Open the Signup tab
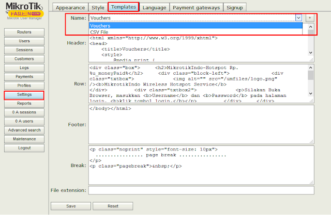This screenshot has height=215, width=331. (x=235, y=7)
